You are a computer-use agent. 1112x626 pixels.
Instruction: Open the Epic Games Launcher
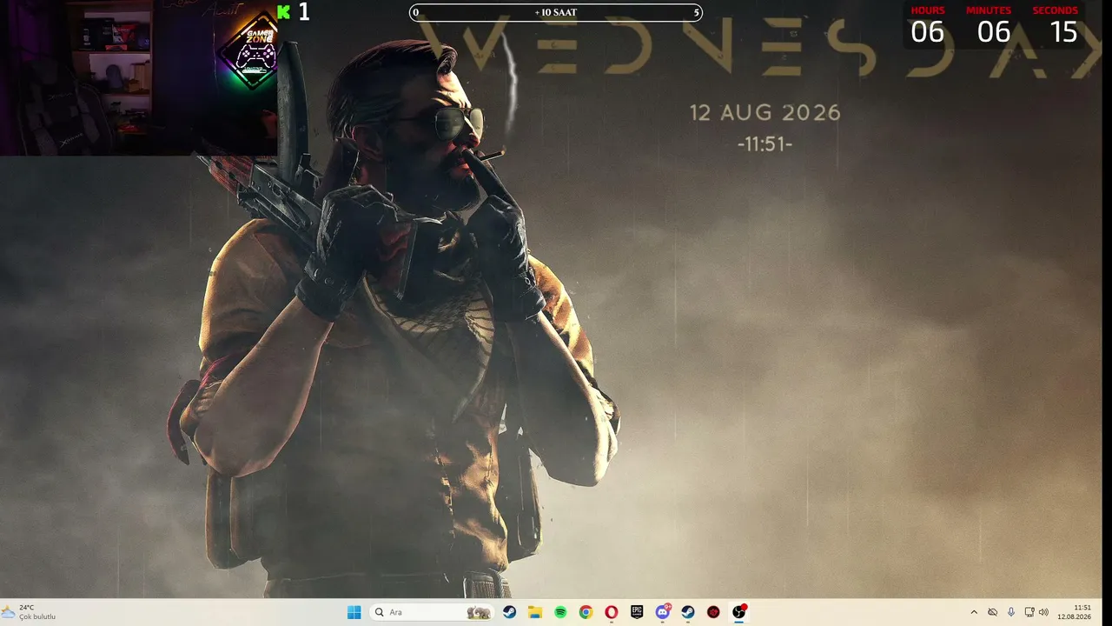pyautogui.click(x=637, y=612)
